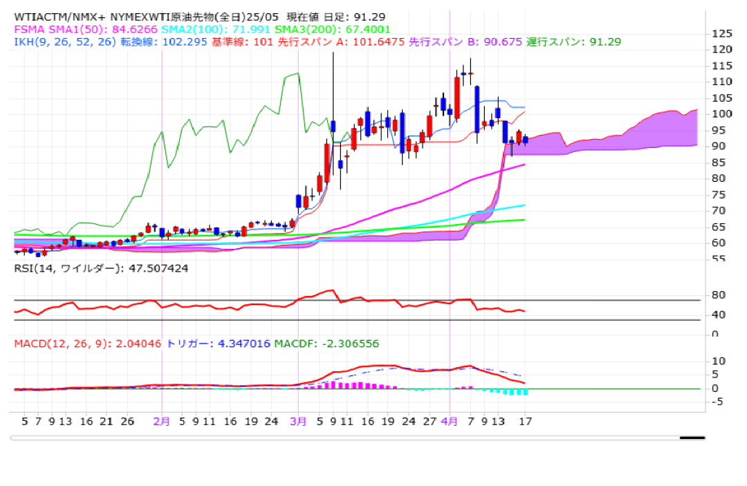Click the 2月 month marker on the date axis
Viewport: 747px width, 486px height.
point(161,420)
